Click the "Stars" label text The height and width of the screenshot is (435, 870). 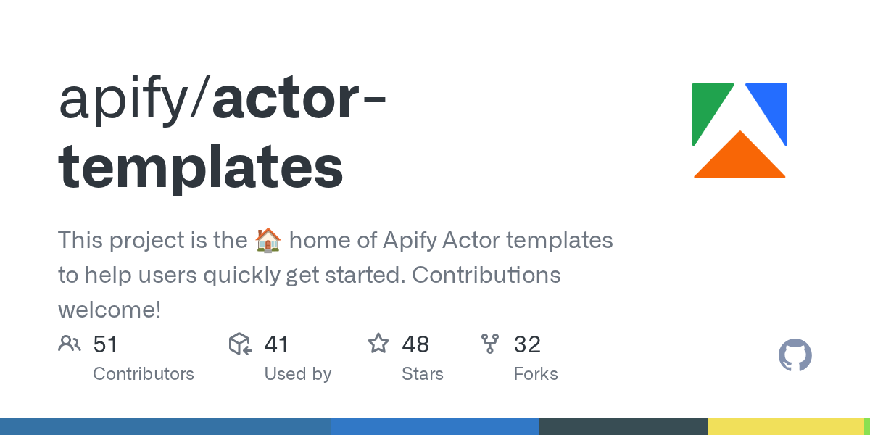pos(423,374)
